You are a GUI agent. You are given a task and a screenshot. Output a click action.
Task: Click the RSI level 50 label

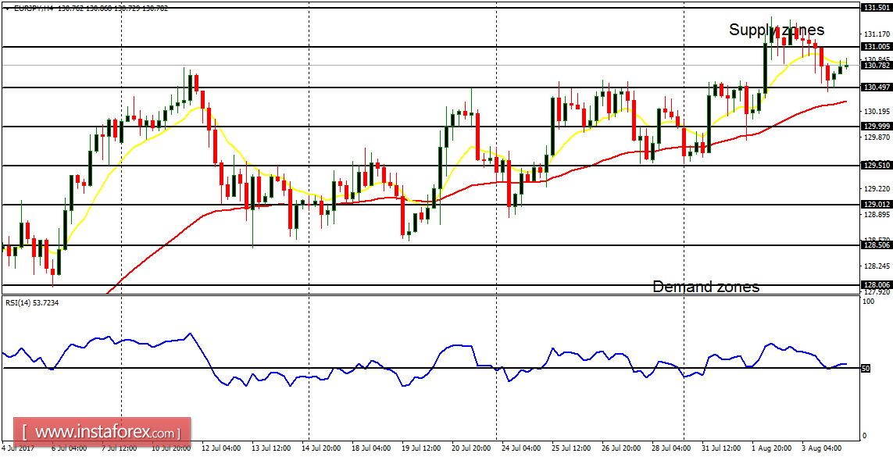pos(866,369)
